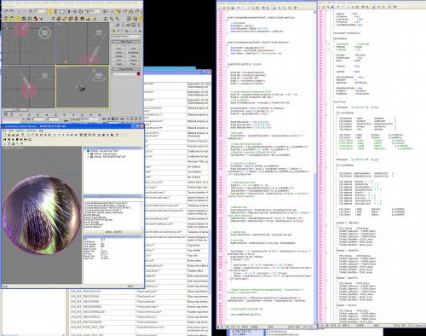The width and height of the screenshot is (426, 336).
Task: Click the Plane primitive button
Action: coord(133,64)
